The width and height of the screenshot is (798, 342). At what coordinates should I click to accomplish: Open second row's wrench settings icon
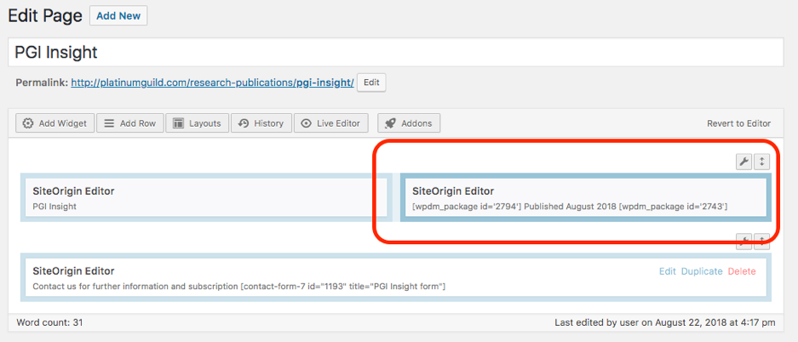tap(743, 242)
